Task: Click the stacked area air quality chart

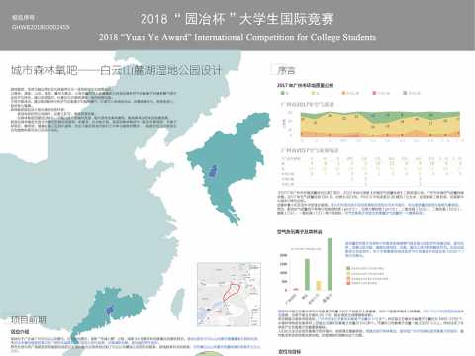Action: tap(380, 125)
